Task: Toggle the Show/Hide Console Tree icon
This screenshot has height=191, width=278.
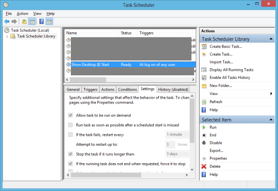Action: pos(32,22)
